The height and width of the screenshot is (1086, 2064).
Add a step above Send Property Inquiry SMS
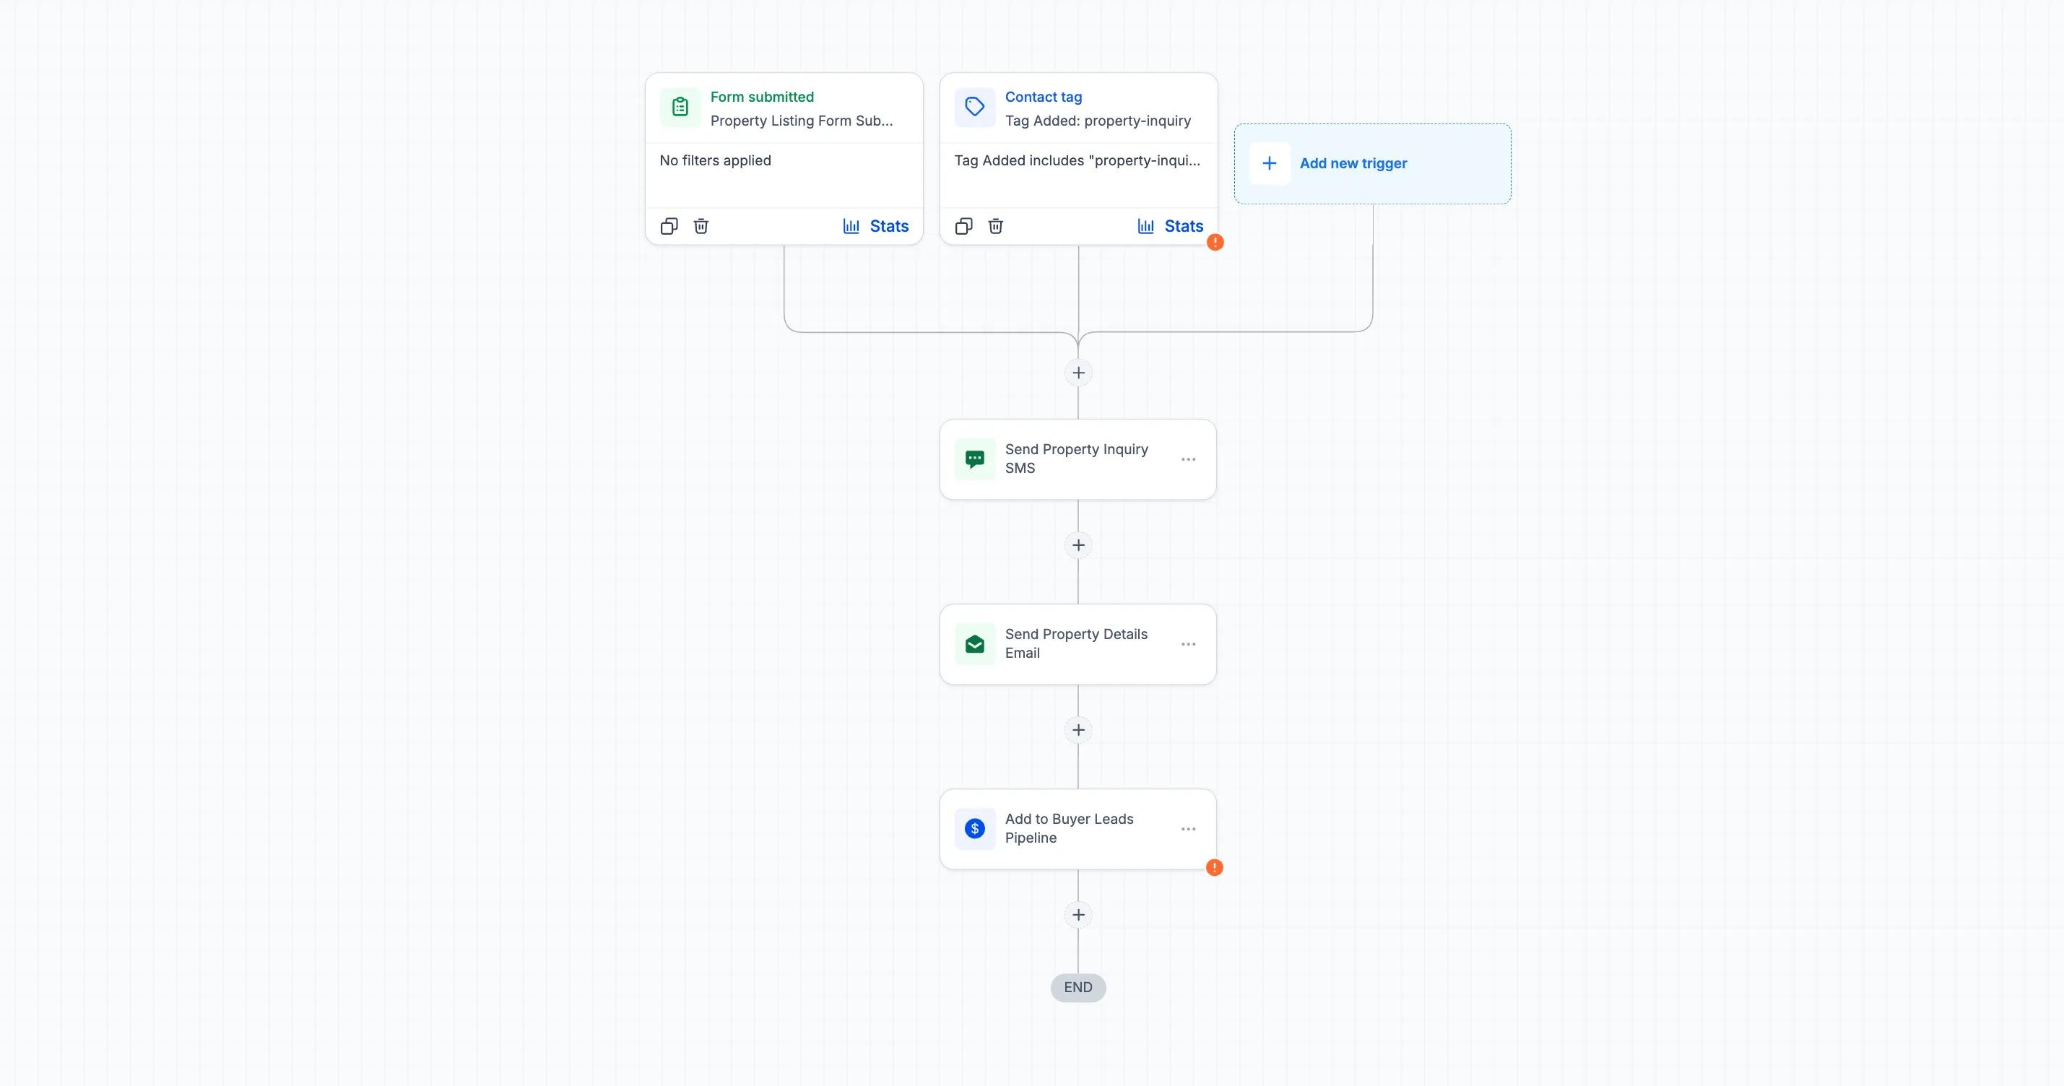[x=1078, y=373]
